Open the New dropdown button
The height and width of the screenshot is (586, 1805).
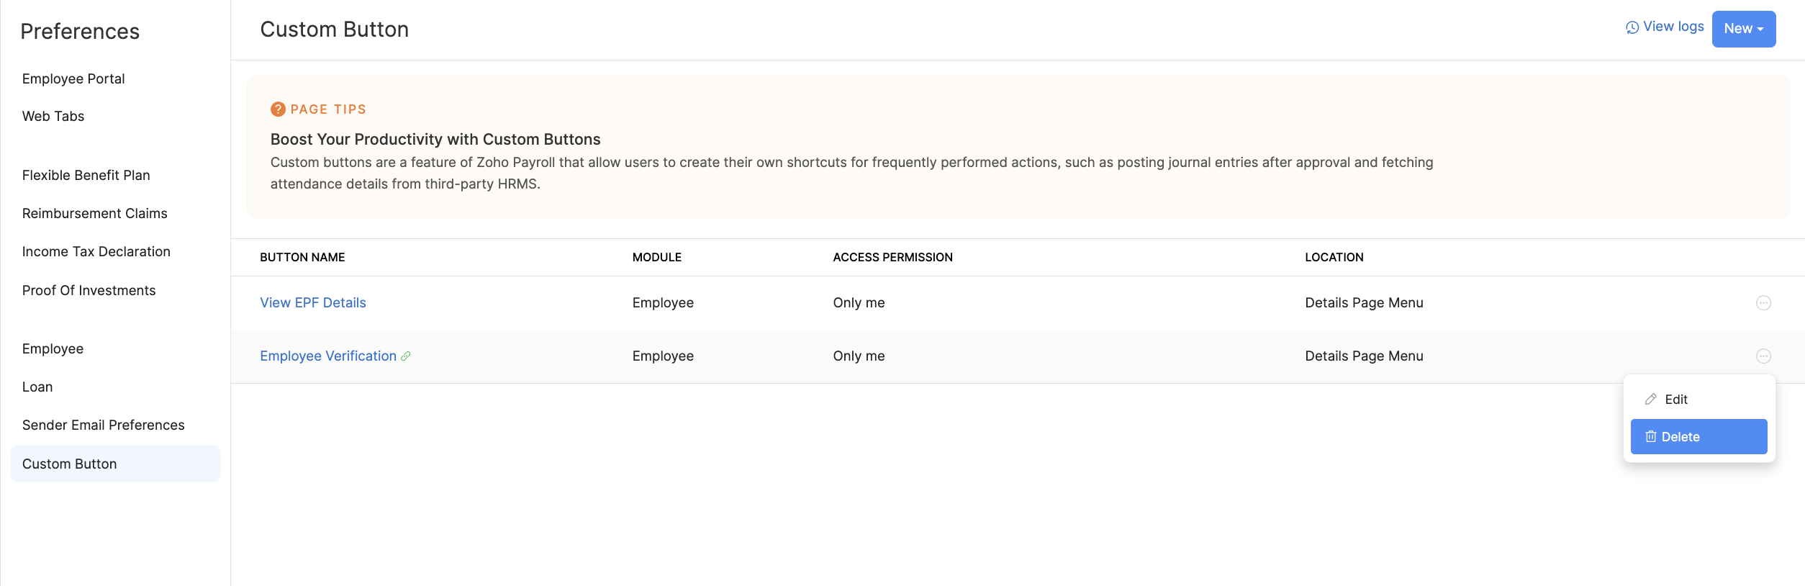point(1743,29)
